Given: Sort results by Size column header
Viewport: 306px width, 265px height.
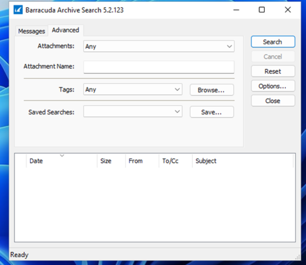Looking at the screenshot, I should (x=111, y=161).
